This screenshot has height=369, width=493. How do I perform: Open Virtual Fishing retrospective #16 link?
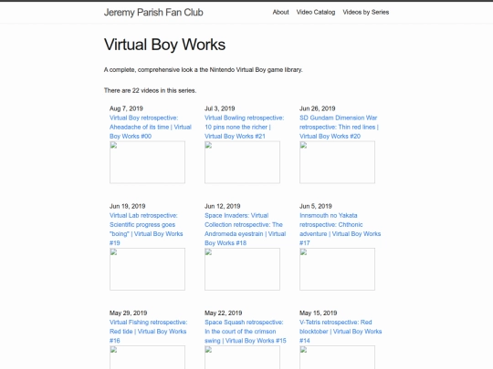(x=149, y=332)
